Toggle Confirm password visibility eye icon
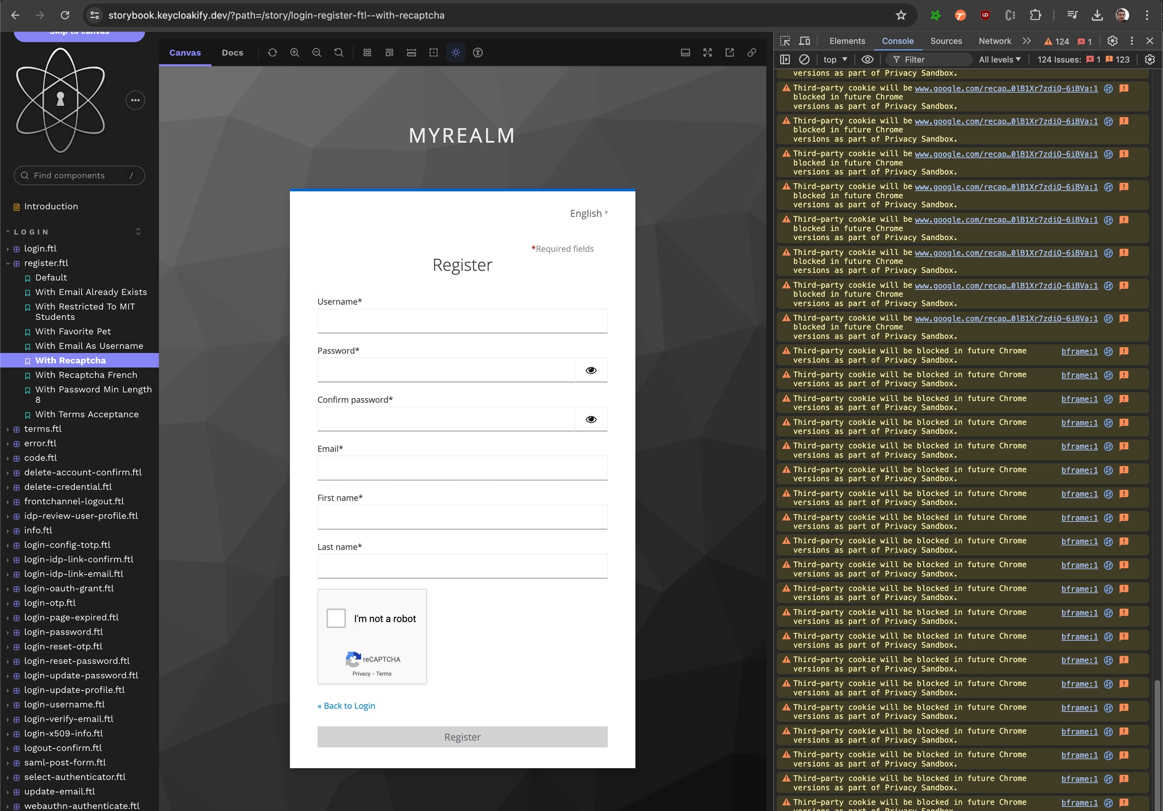 tap(591, 419)
